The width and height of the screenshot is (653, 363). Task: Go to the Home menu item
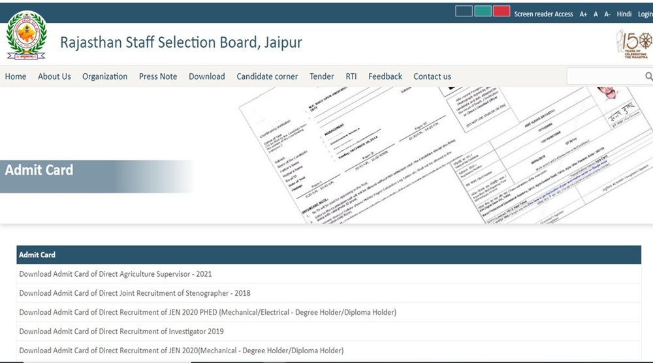click(16, 76)
